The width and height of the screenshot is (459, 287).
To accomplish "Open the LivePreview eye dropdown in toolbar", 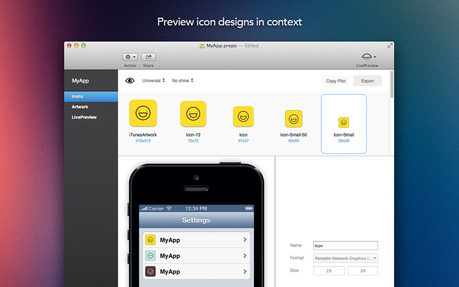I will (368, 57).
